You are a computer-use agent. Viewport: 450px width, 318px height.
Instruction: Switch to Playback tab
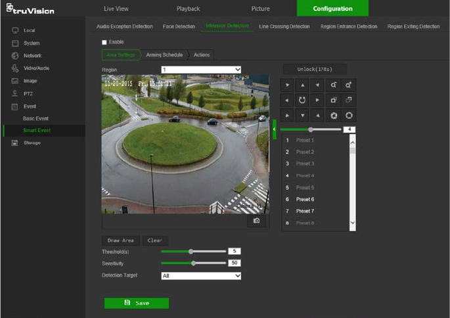coord(188,9)
